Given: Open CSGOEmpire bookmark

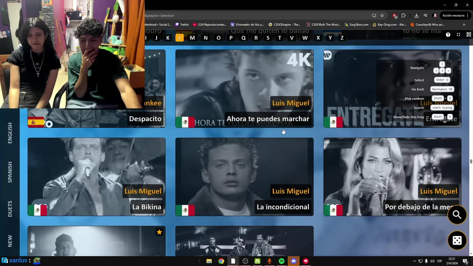Looking at the screenshot, I should [x=285, y=25].
